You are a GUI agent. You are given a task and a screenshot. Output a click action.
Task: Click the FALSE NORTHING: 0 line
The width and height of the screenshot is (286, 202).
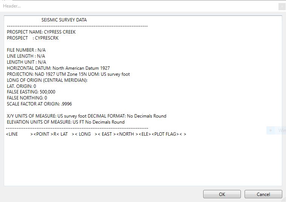[27, 98]
